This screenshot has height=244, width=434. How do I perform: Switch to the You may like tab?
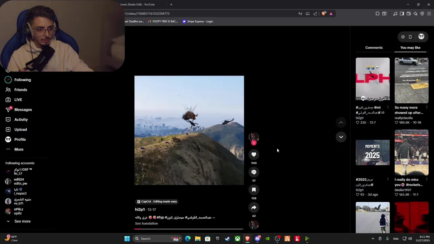pyautogui.click(x=410, y=48)
